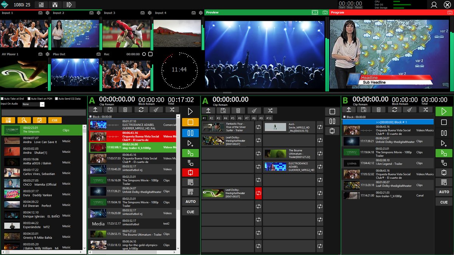Toggle loop for Avril-Smile clip

click(x=320, y=127)
